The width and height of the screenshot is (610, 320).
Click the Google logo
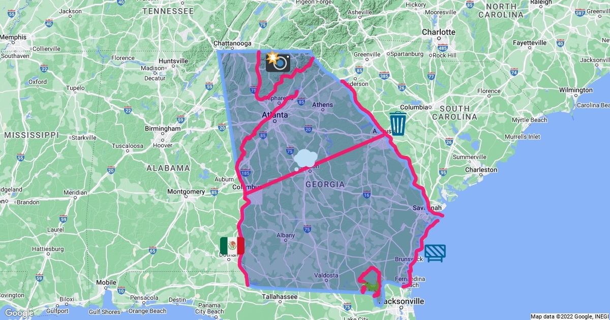pyautogui.click(x=20, y=313)
